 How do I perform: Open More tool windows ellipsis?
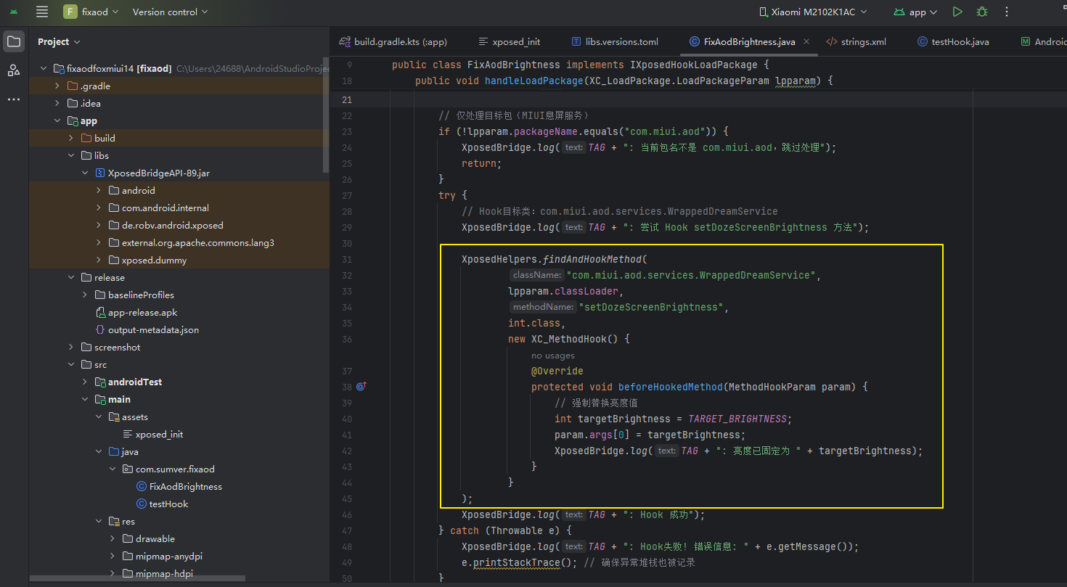(x=14, y=99)
